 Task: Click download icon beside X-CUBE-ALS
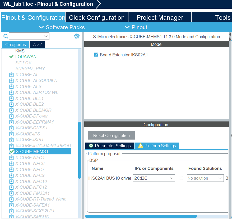coord(11,86)
